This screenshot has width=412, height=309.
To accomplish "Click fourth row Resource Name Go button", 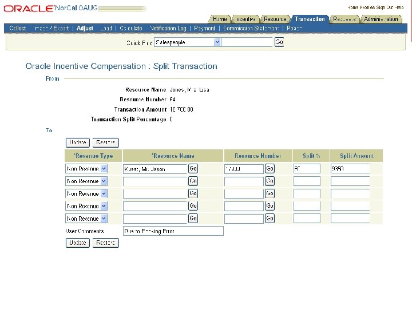I will click(193, 206).
